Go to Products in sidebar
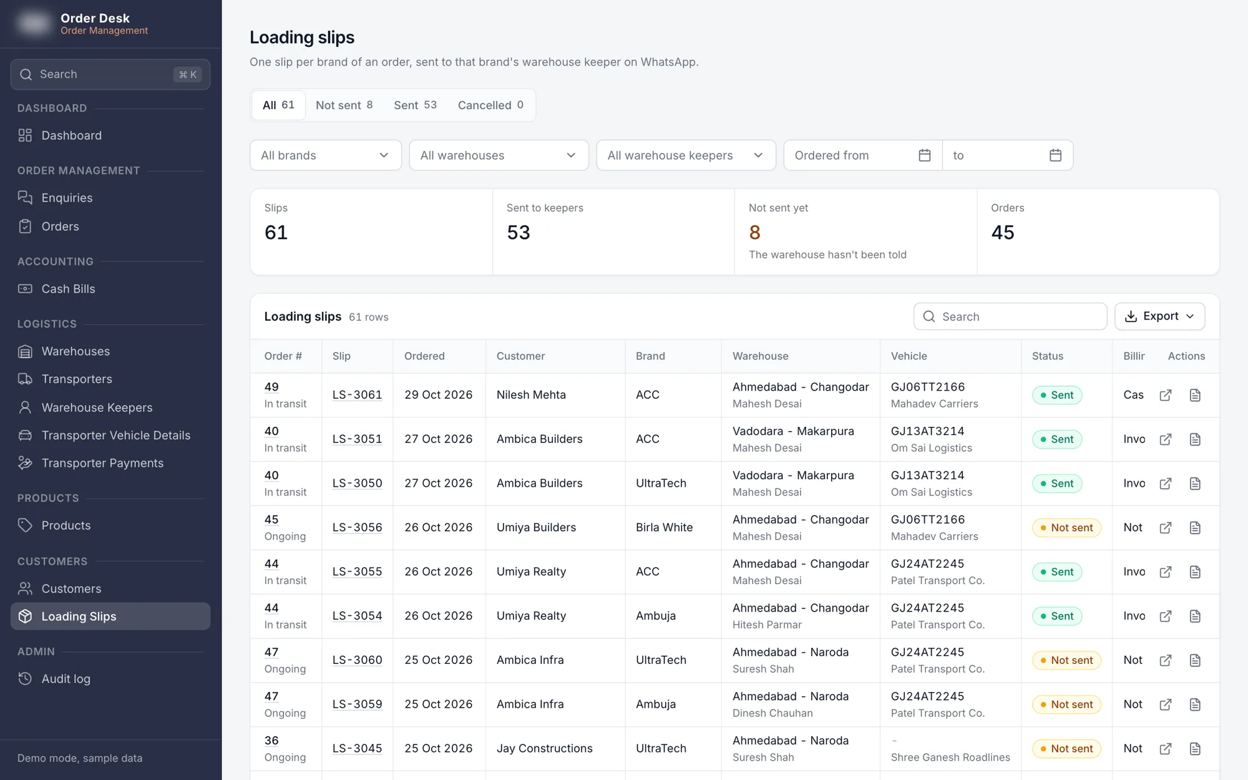1248x780 pixels. (110, 525)
